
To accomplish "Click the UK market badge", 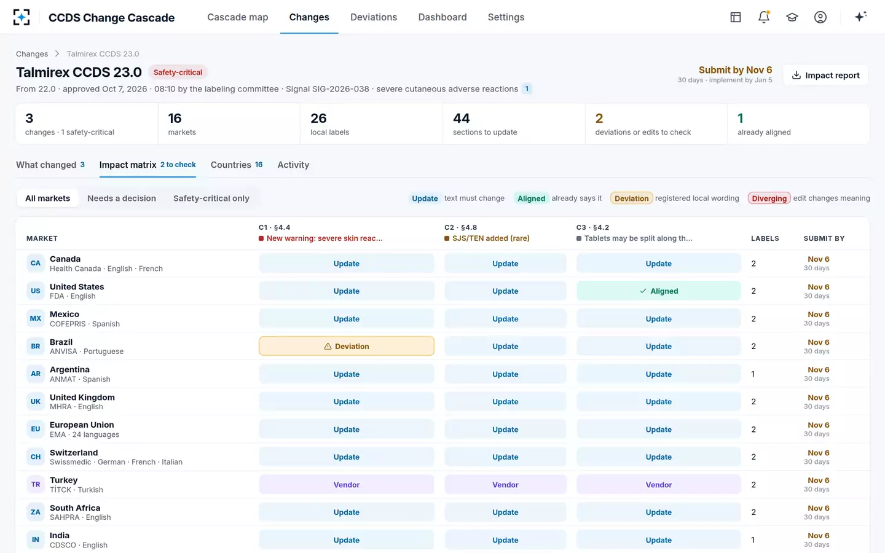I will 36,402.
